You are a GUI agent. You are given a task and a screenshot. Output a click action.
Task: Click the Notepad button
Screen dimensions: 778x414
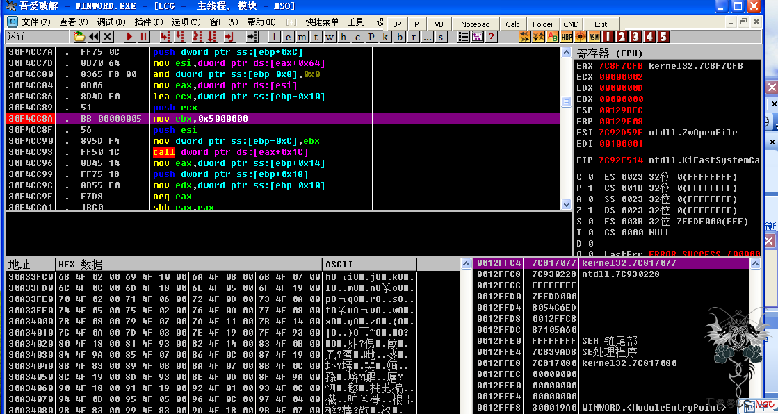click(476, 24)
